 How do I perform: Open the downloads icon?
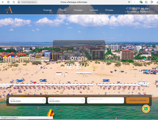[x=157, y=2]
